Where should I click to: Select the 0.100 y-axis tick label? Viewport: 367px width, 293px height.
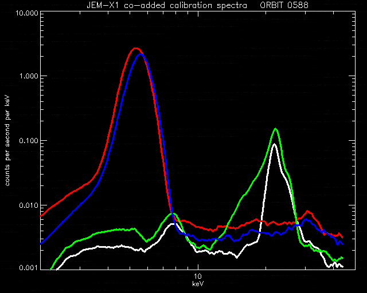28,141
